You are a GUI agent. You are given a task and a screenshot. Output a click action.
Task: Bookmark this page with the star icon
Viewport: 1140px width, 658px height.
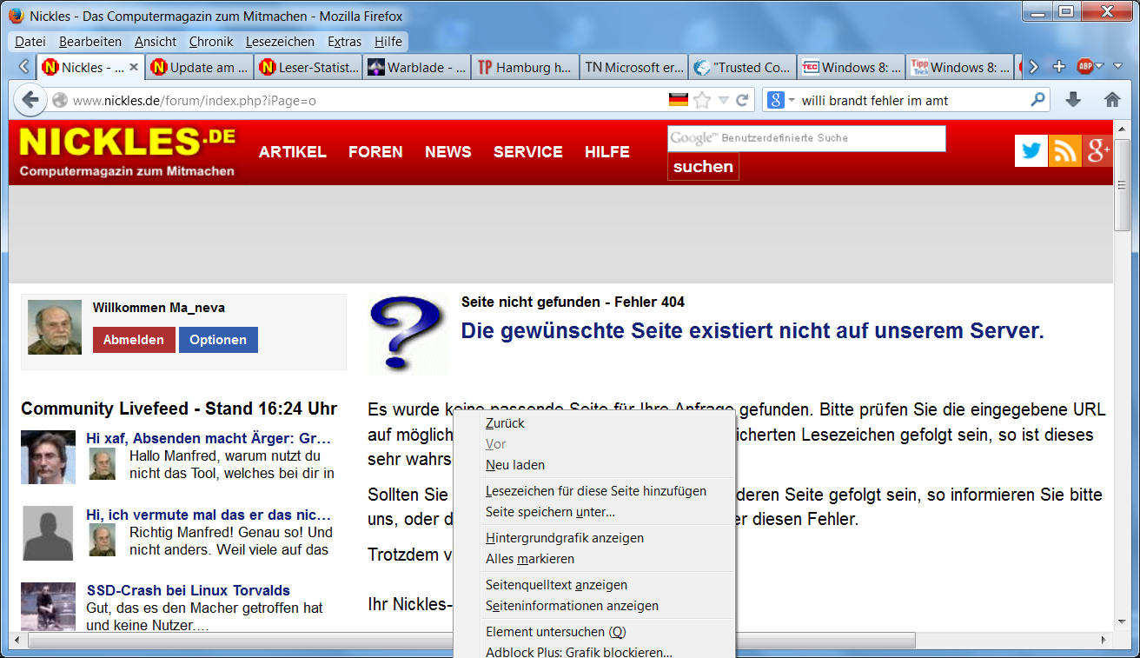702,100
